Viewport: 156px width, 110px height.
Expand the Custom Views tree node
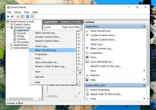coord(8,24)
